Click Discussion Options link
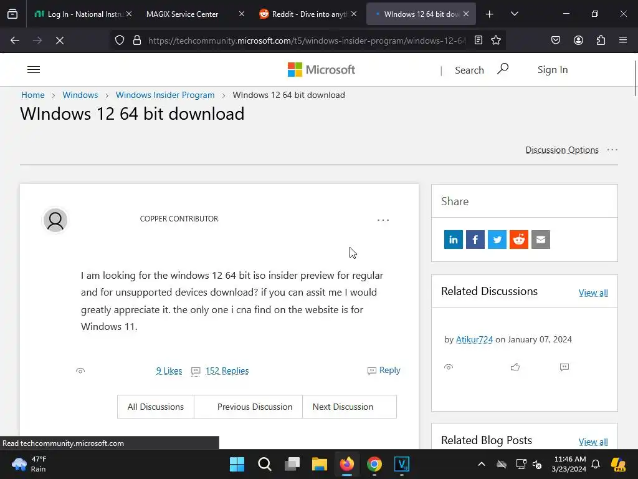638x479 pixels. coord(562,150)
